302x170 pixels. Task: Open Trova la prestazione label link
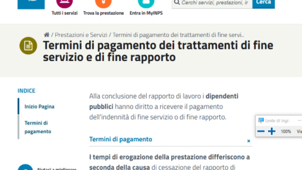(103, 13)
